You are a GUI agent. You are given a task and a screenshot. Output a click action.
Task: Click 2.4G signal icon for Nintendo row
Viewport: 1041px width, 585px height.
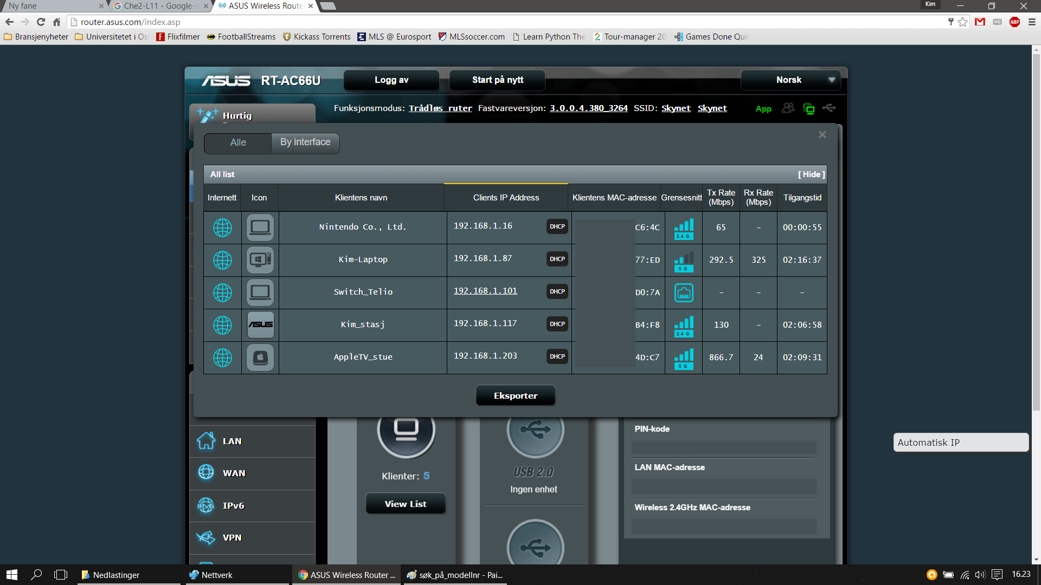coord(684,229)
